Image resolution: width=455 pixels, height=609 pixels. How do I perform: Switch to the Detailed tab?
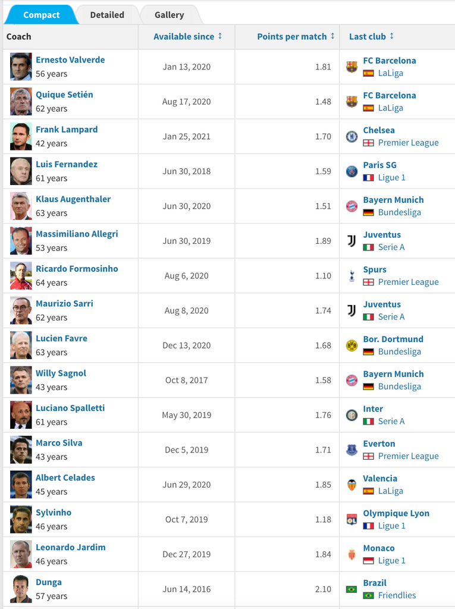pyautogui.click(x=107, y=15)
